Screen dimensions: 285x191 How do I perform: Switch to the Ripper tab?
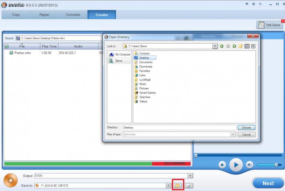[44, 15]
